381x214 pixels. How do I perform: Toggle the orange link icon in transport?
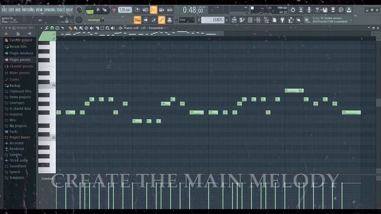point(161,20)
